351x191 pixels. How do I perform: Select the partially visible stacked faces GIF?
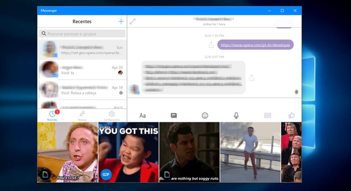pyautogui.click(x=291, y=152)
